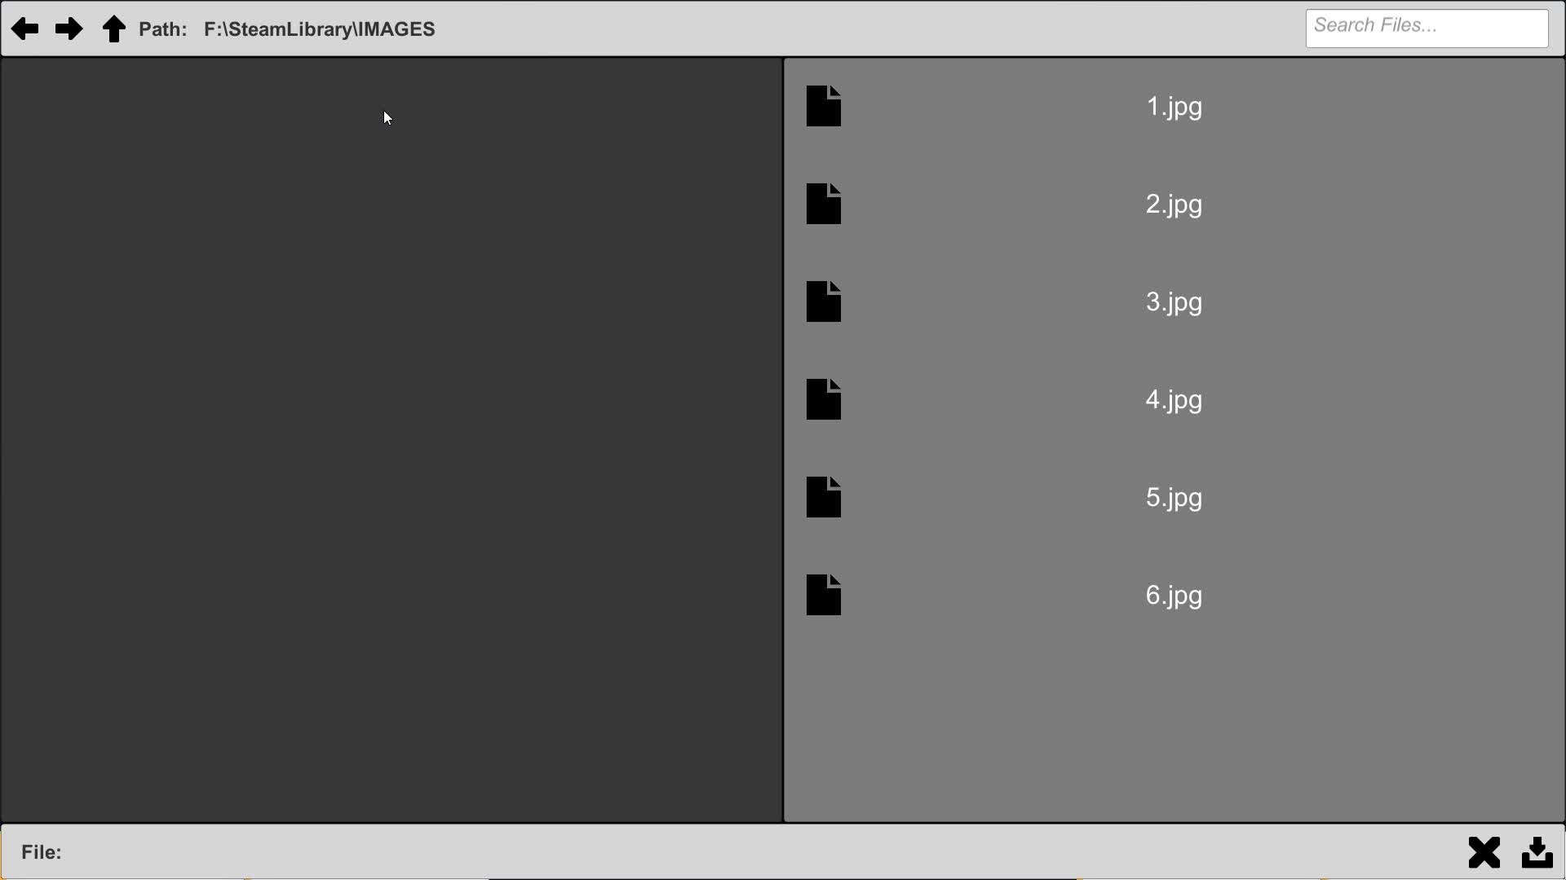This screenshot has width=1566, height=880.
Task: Select the 3.jpg file name
Action: pos(1174,303)
